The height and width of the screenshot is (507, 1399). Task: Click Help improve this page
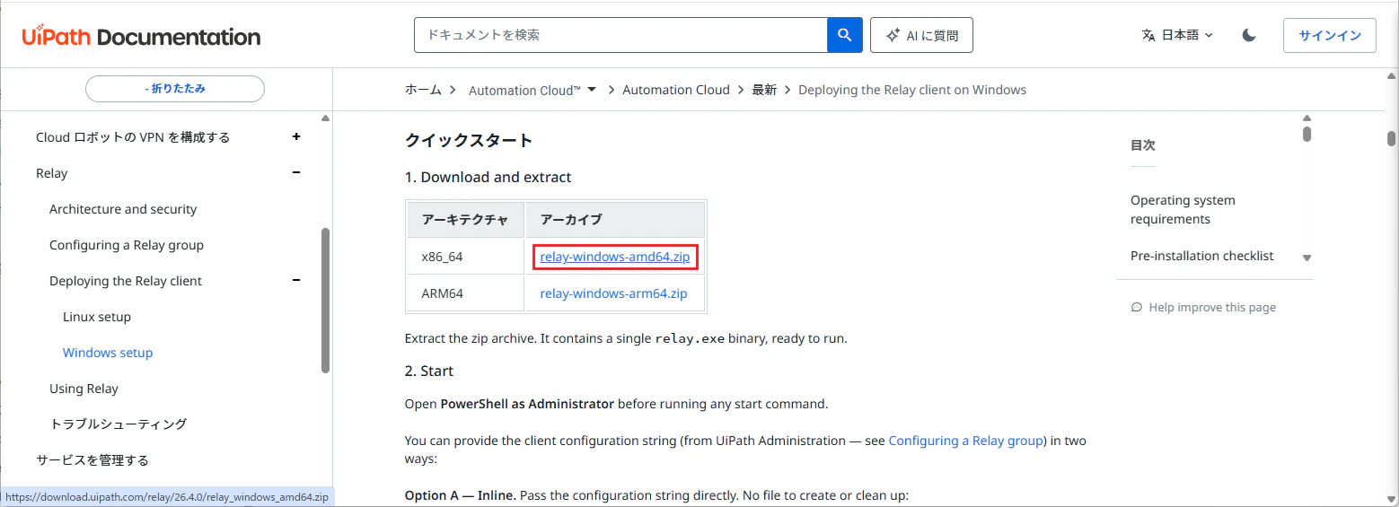click(x=1211, y=307)
